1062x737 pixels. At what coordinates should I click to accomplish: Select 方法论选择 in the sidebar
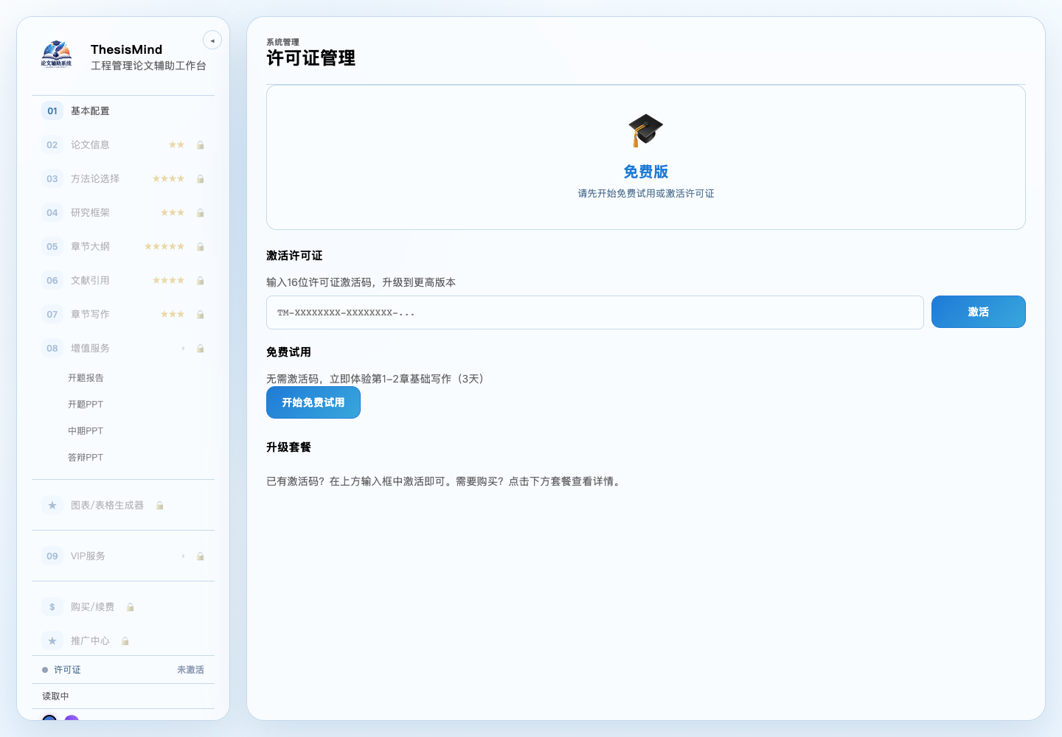tap(123, 179)
